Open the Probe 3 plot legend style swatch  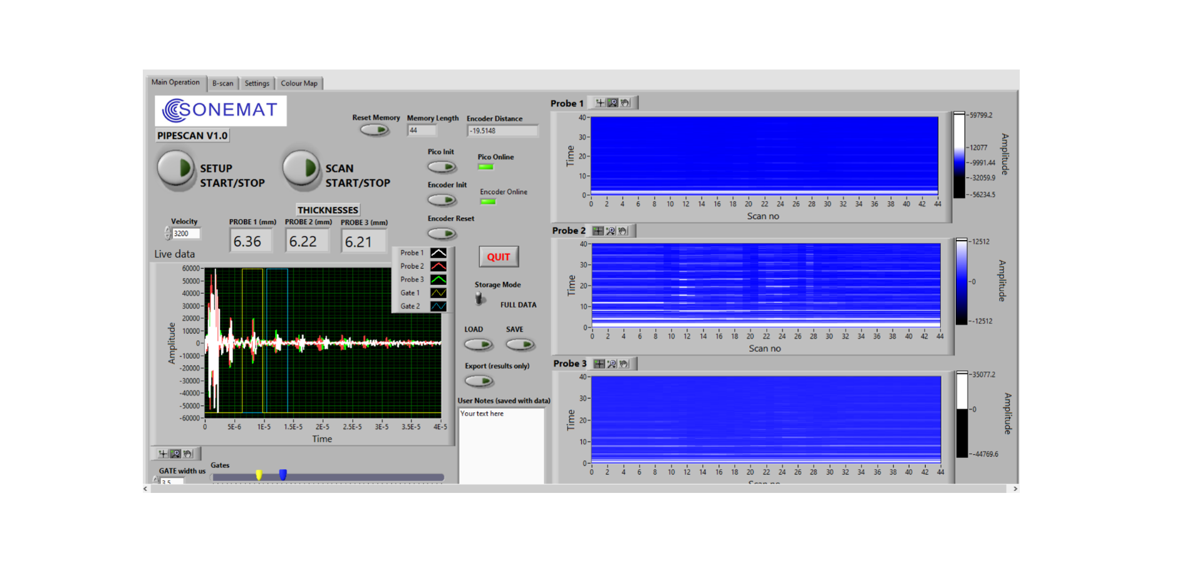pos(438,279)
